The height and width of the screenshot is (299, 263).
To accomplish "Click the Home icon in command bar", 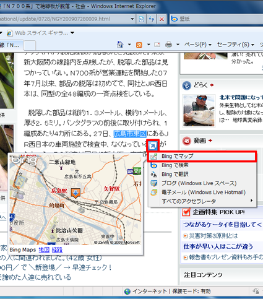I will pyautogui.click(x=120, y=45).
